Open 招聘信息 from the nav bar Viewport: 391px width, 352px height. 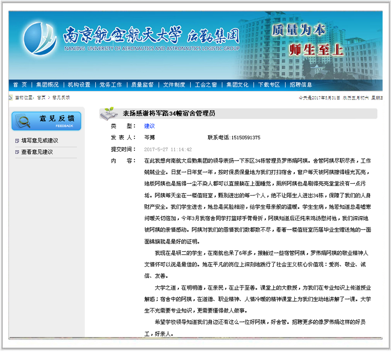point(301,85)
